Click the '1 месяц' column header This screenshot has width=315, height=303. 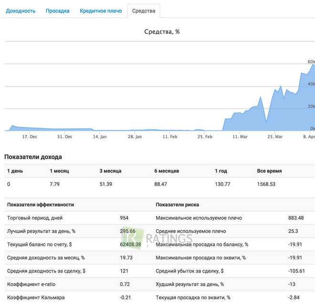tap(60, 171)
